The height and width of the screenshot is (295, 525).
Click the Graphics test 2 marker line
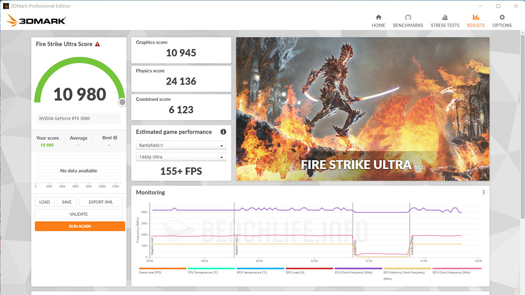(x=234, y=230)
